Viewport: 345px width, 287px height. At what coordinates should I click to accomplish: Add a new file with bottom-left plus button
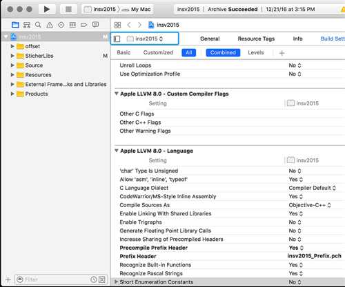(x=8, y=279)
